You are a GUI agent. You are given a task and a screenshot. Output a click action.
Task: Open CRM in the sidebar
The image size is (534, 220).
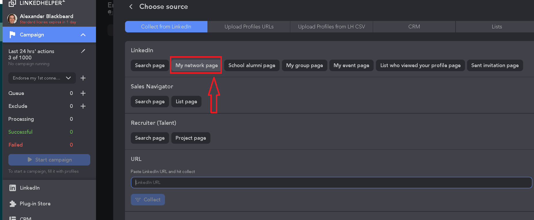pos(26,218)
